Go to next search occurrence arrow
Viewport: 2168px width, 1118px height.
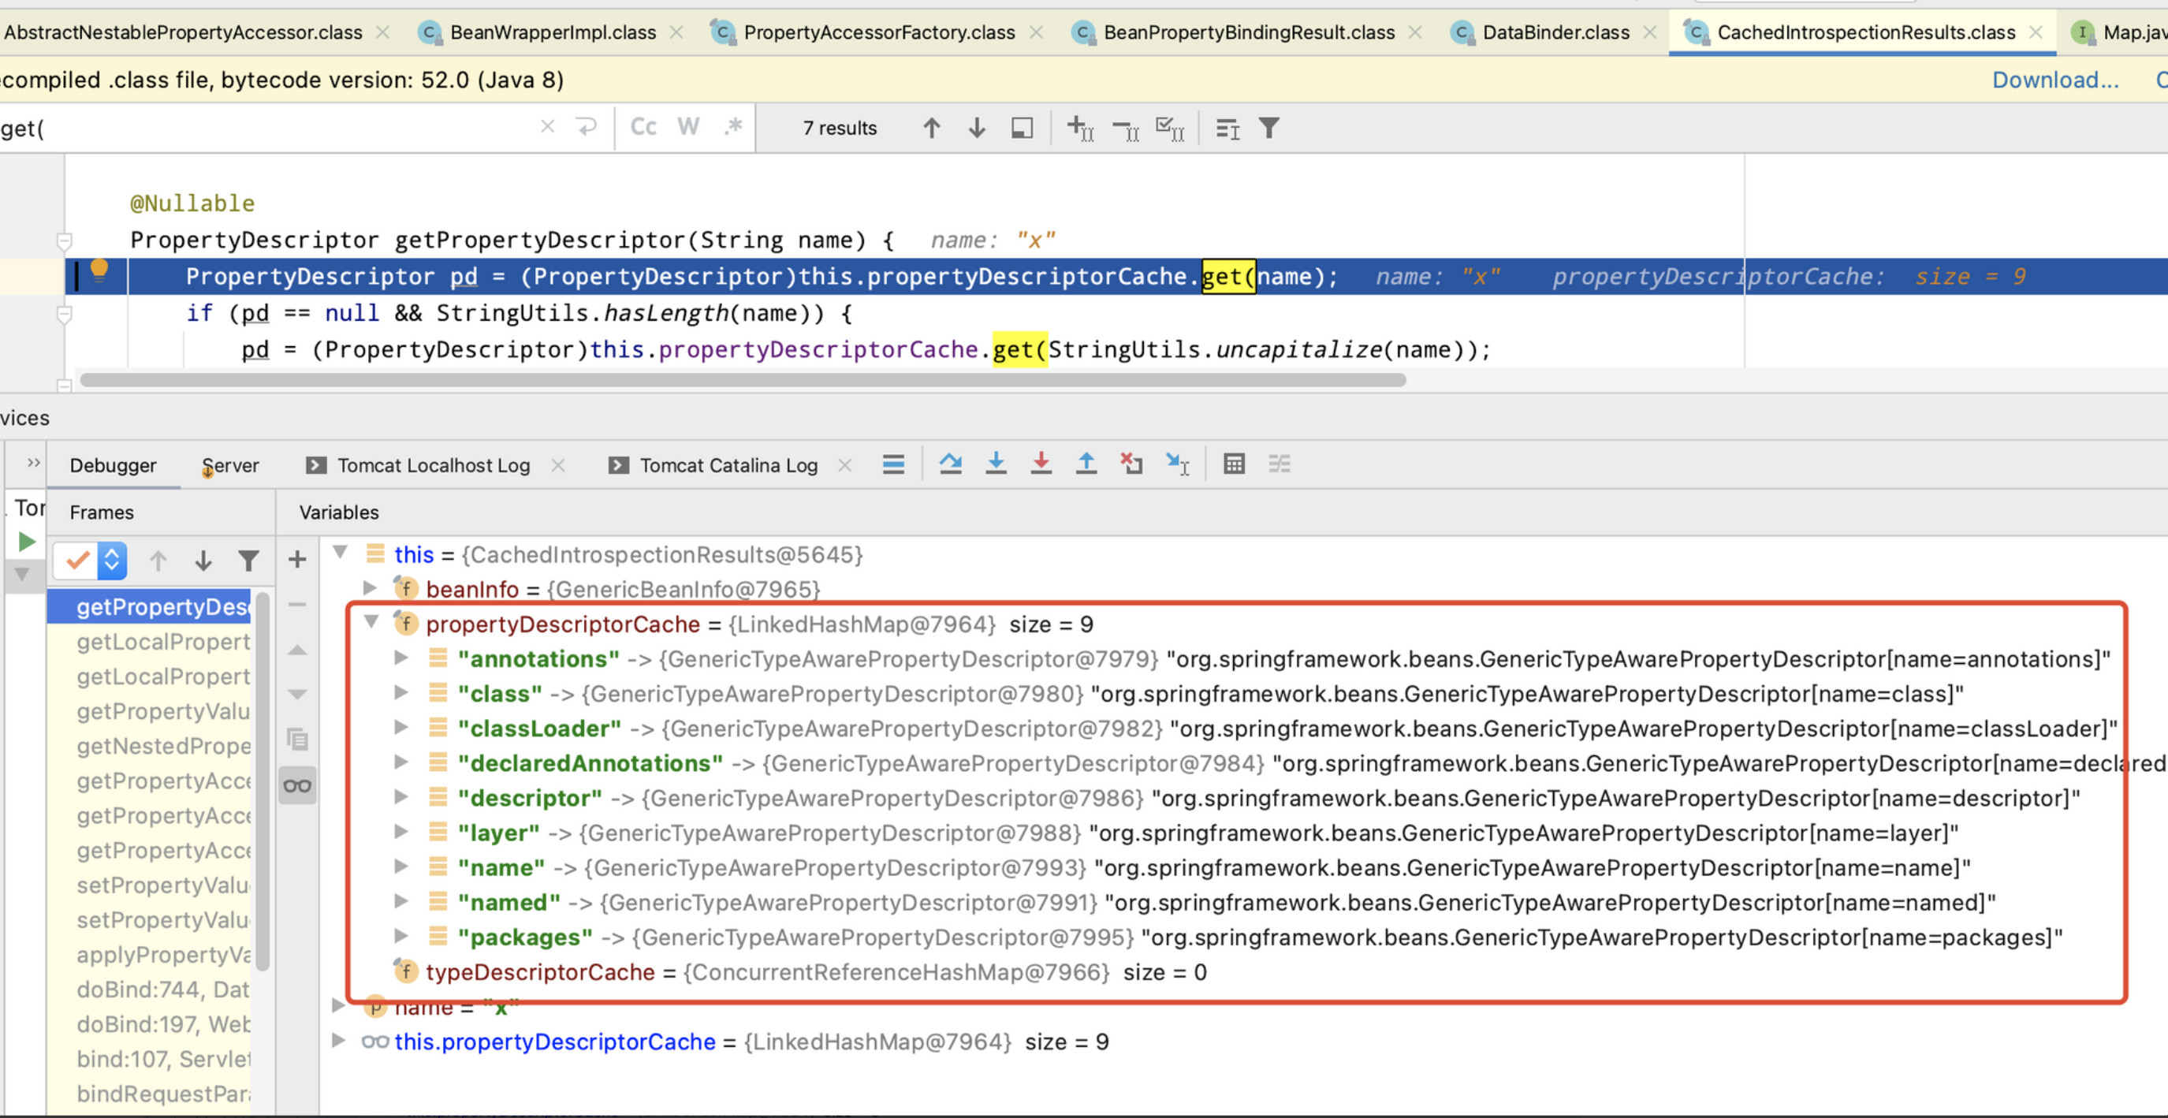(976, 128)
